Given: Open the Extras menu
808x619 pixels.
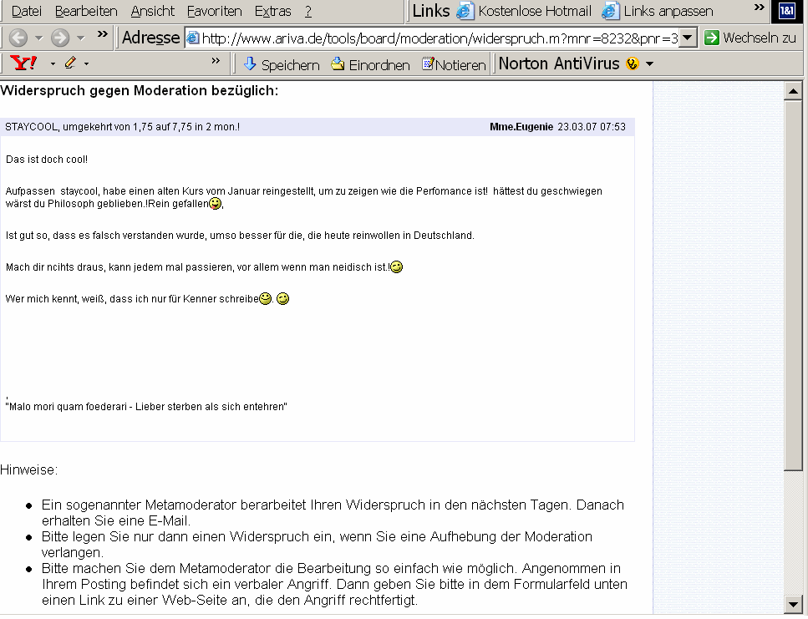Looking at the screenshot, I should pyautogui.click(x=272, y=11).
